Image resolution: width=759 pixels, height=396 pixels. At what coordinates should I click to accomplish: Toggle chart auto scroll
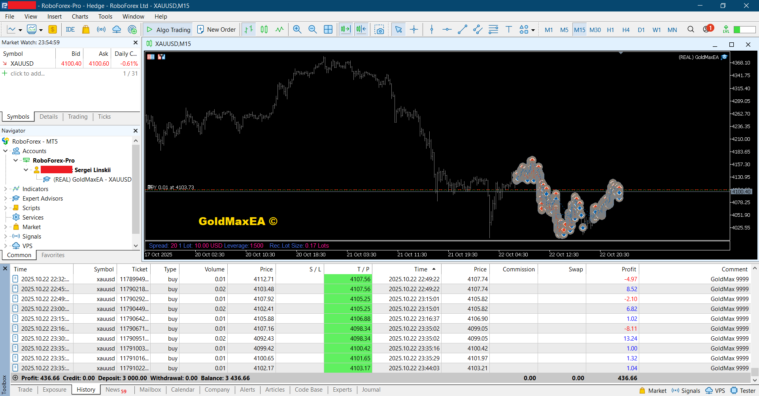pyautogui.click(x=346, y=30)
